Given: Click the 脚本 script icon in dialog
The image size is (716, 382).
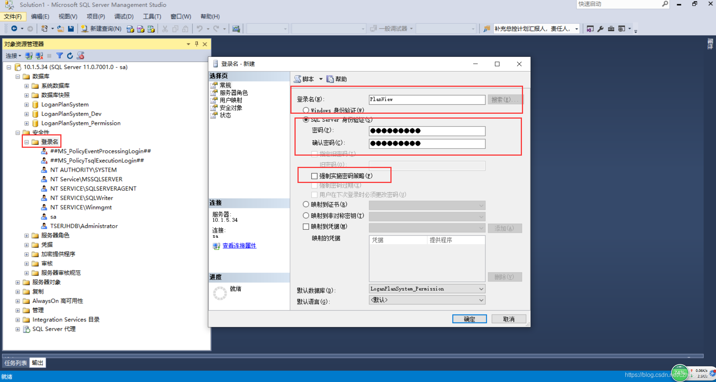Looking at the screenshot, I should 297,79.
